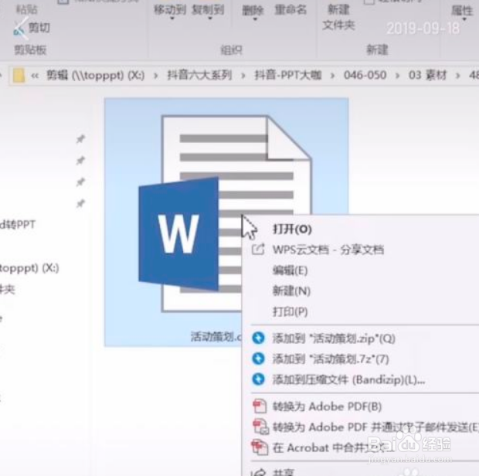Click the 粘贴 ribbon button

(27, 9)
